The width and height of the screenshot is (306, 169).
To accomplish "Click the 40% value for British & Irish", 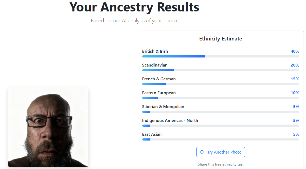I will (295, 51).
